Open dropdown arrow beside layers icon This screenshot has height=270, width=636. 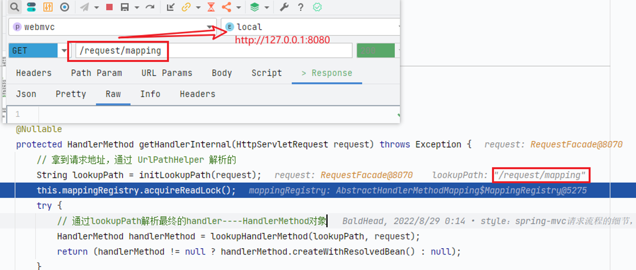(x=267, y=7)
